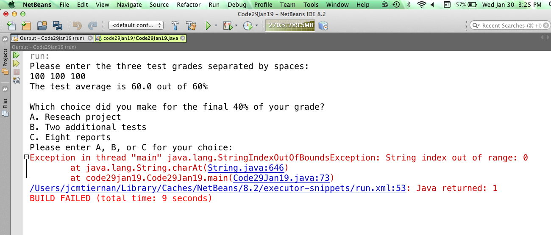Expand the Run Project dropdown arrow
This screenshot has height=235, width=551.
tap(216, 26)
